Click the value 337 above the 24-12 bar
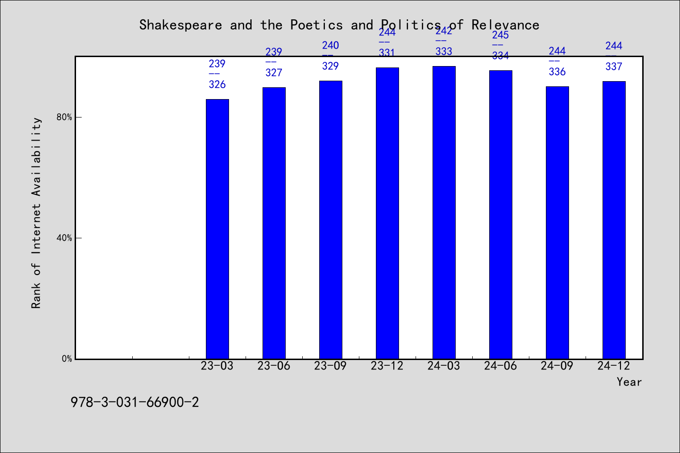The image size is (680, 453). 614,67
